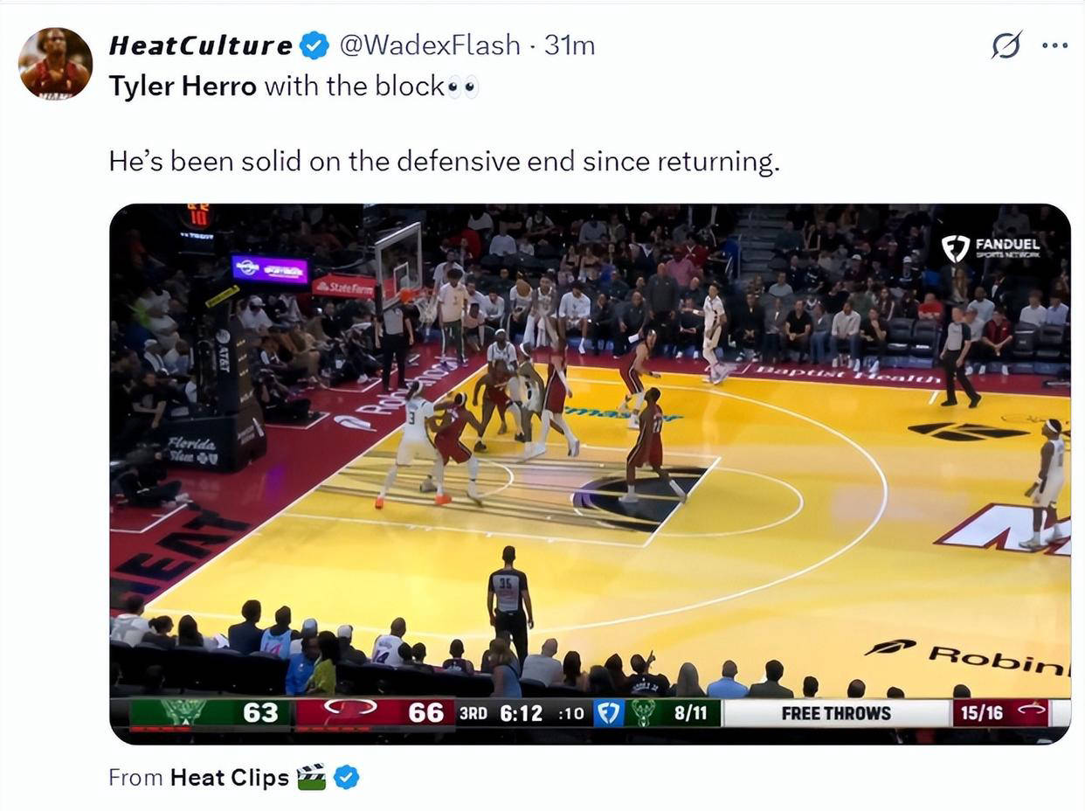Click the eyes emoji after 'block'
Image resolution: width=1085 pixels, height=811 pixels.
pos(462,87)
